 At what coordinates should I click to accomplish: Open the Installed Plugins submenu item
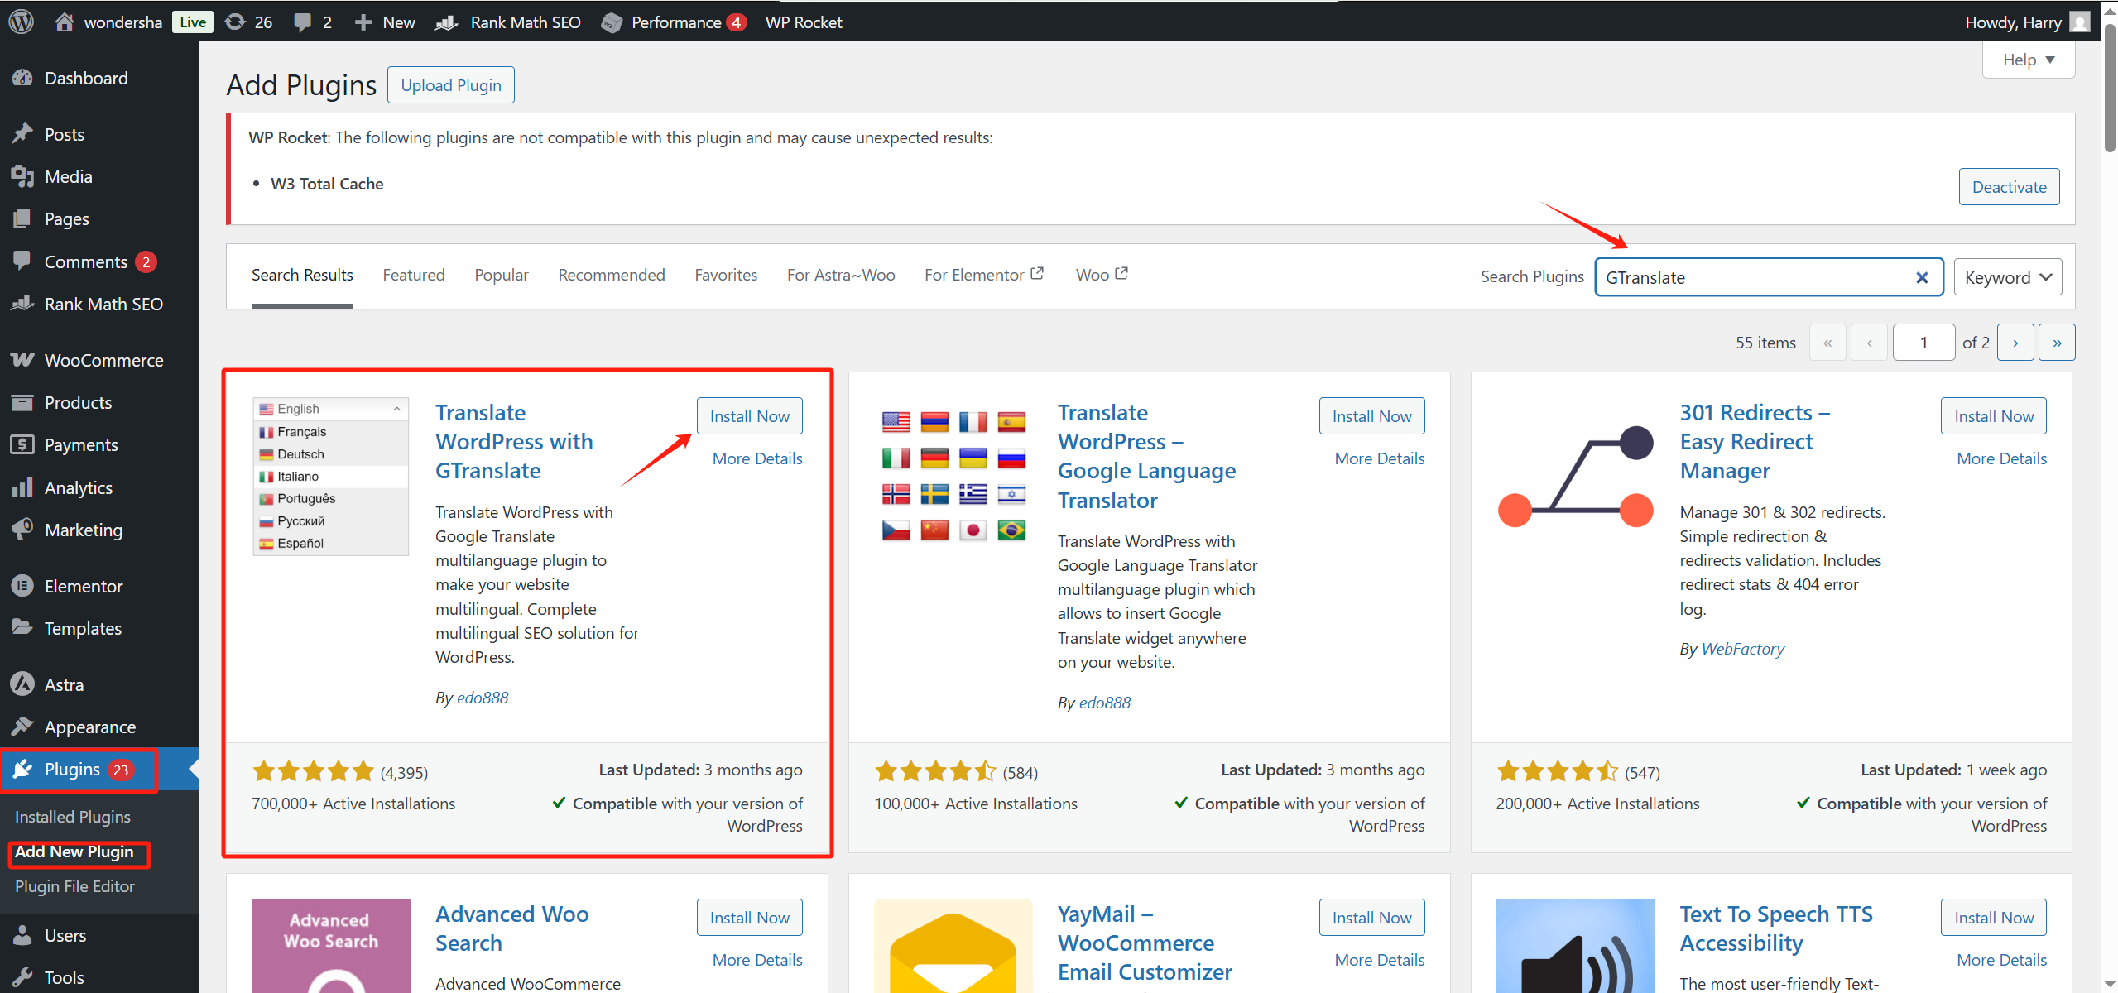coord(73,817)
